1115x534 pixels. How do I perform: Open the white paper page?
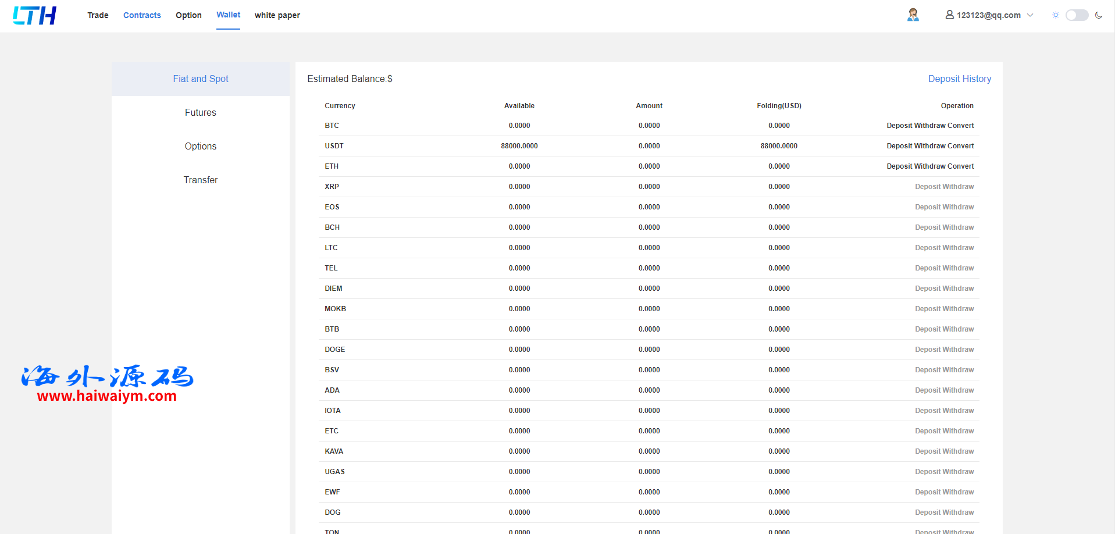coord(277,15)
